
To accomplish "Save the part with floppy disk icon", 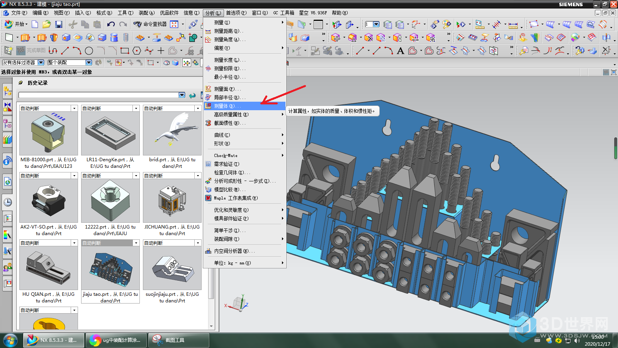I will pos(59,24).
